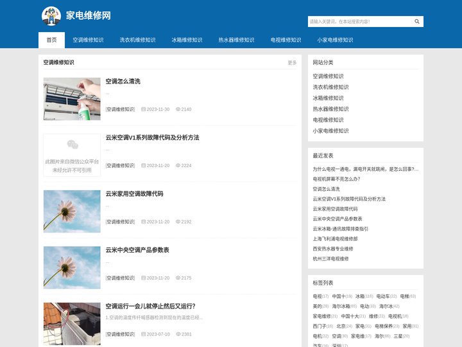
Task: Open the article 空调运行一会儿就停止然后又运行?
Action: tap(151, 306)
